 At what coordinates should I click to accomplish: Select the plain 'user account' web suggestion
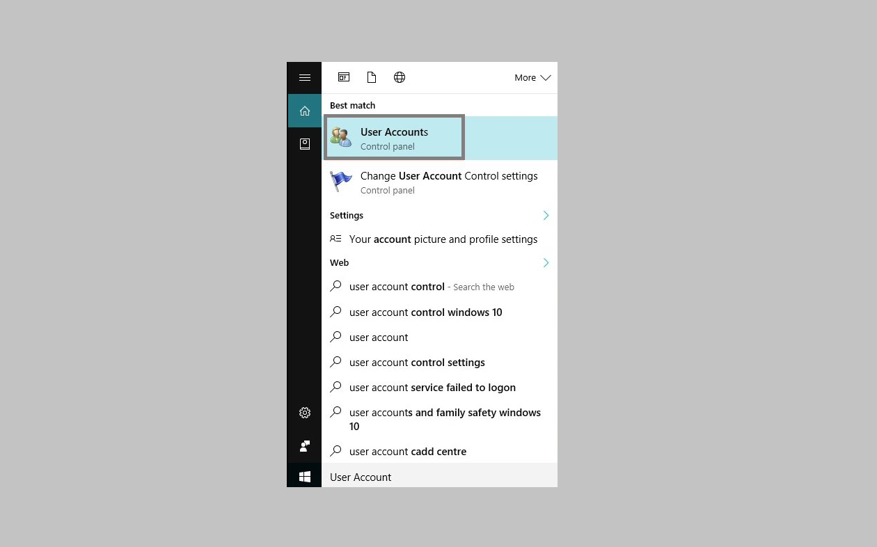pyautogui.click(x=439, y=337)
